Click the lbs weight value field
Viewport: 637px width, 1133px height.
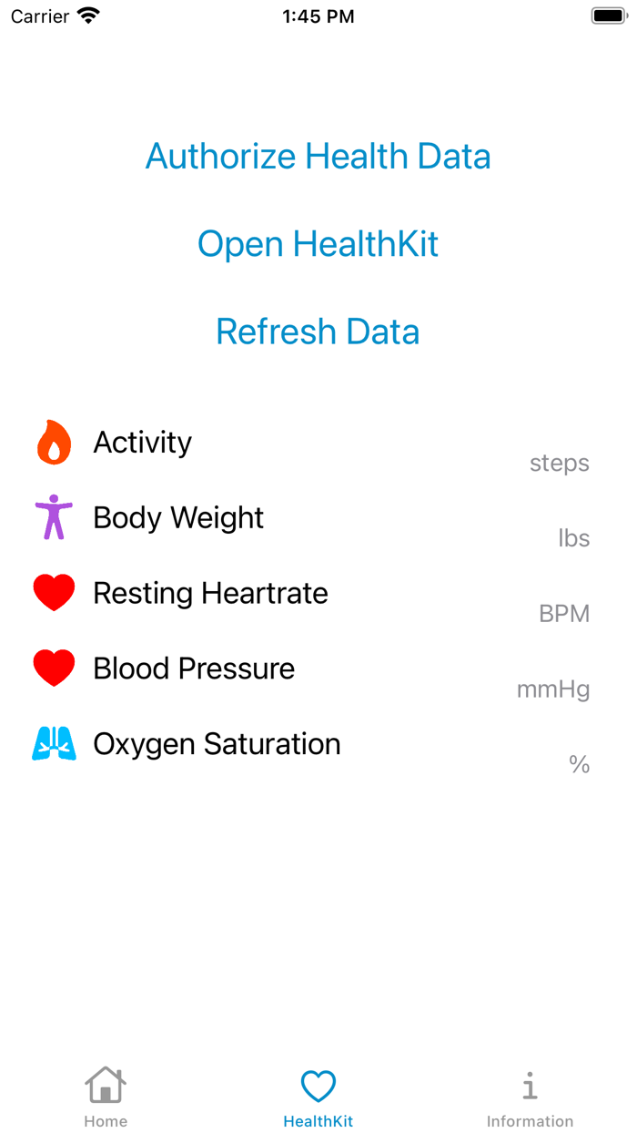(574, 538)
